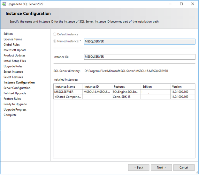The width and height of the screenshot is (199, 175).
Task: Minimize the Upgrade to SQL Server window
Action: 170,4
